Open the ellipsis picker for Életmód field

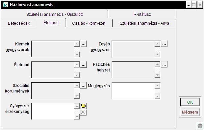pyautogui.click(x=84, y=65)
